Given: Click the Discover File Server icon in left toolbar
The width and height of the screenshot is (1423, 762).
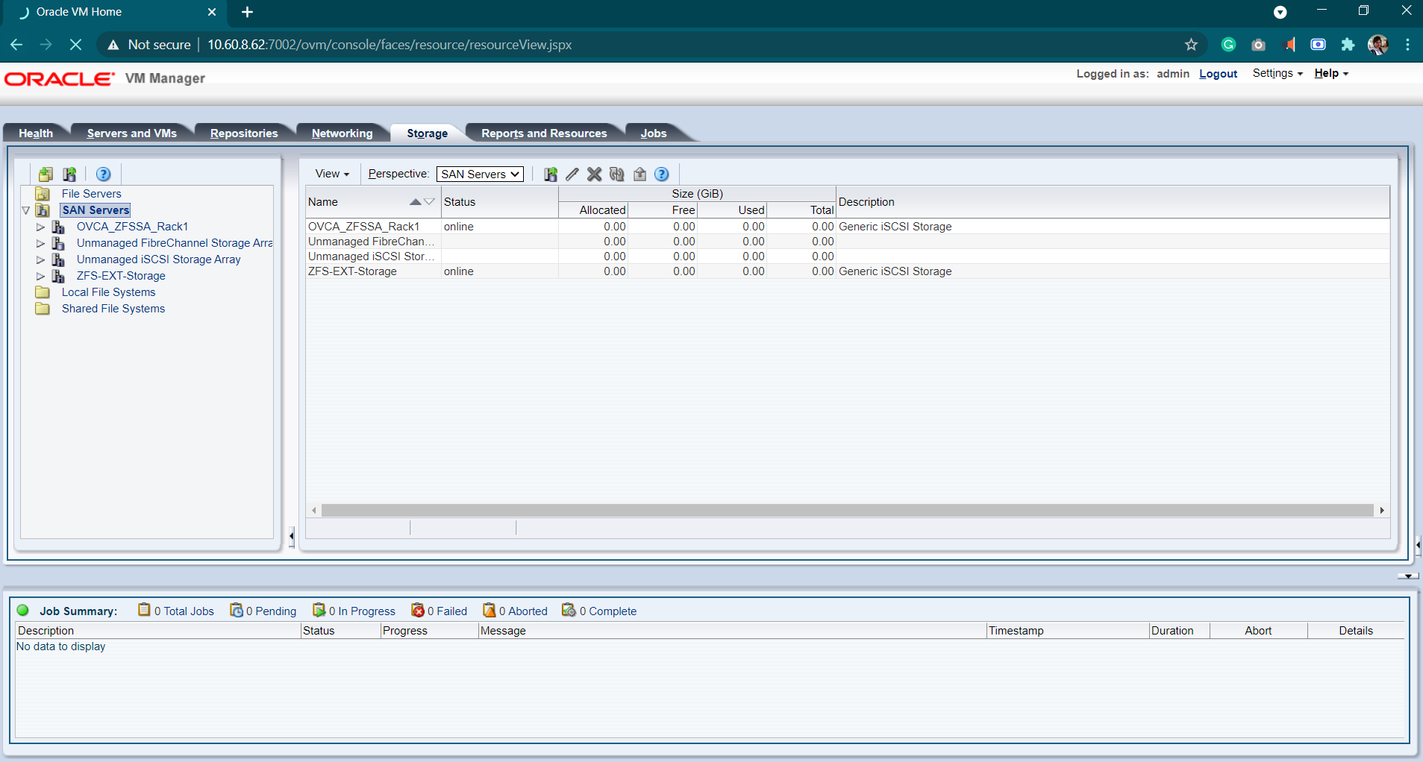Looking at the screenshot, I should point(46,174).
